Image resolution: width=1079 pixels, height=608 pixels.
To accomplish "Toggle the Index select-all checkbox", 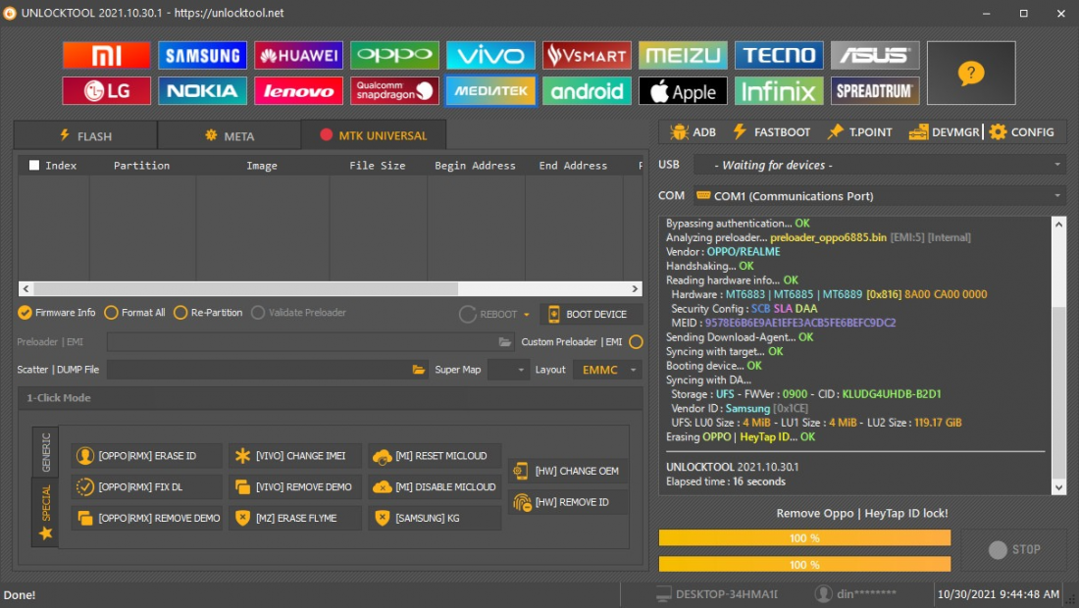I will 33,165.
